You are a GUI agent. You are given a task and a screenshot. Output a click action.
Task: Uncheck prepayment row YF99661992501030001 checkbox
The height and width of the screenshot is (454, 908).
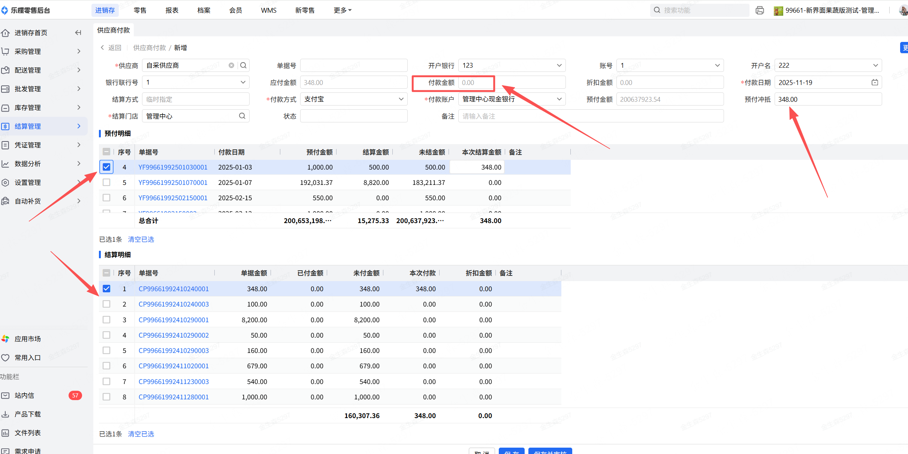click(x=106, y=167)
